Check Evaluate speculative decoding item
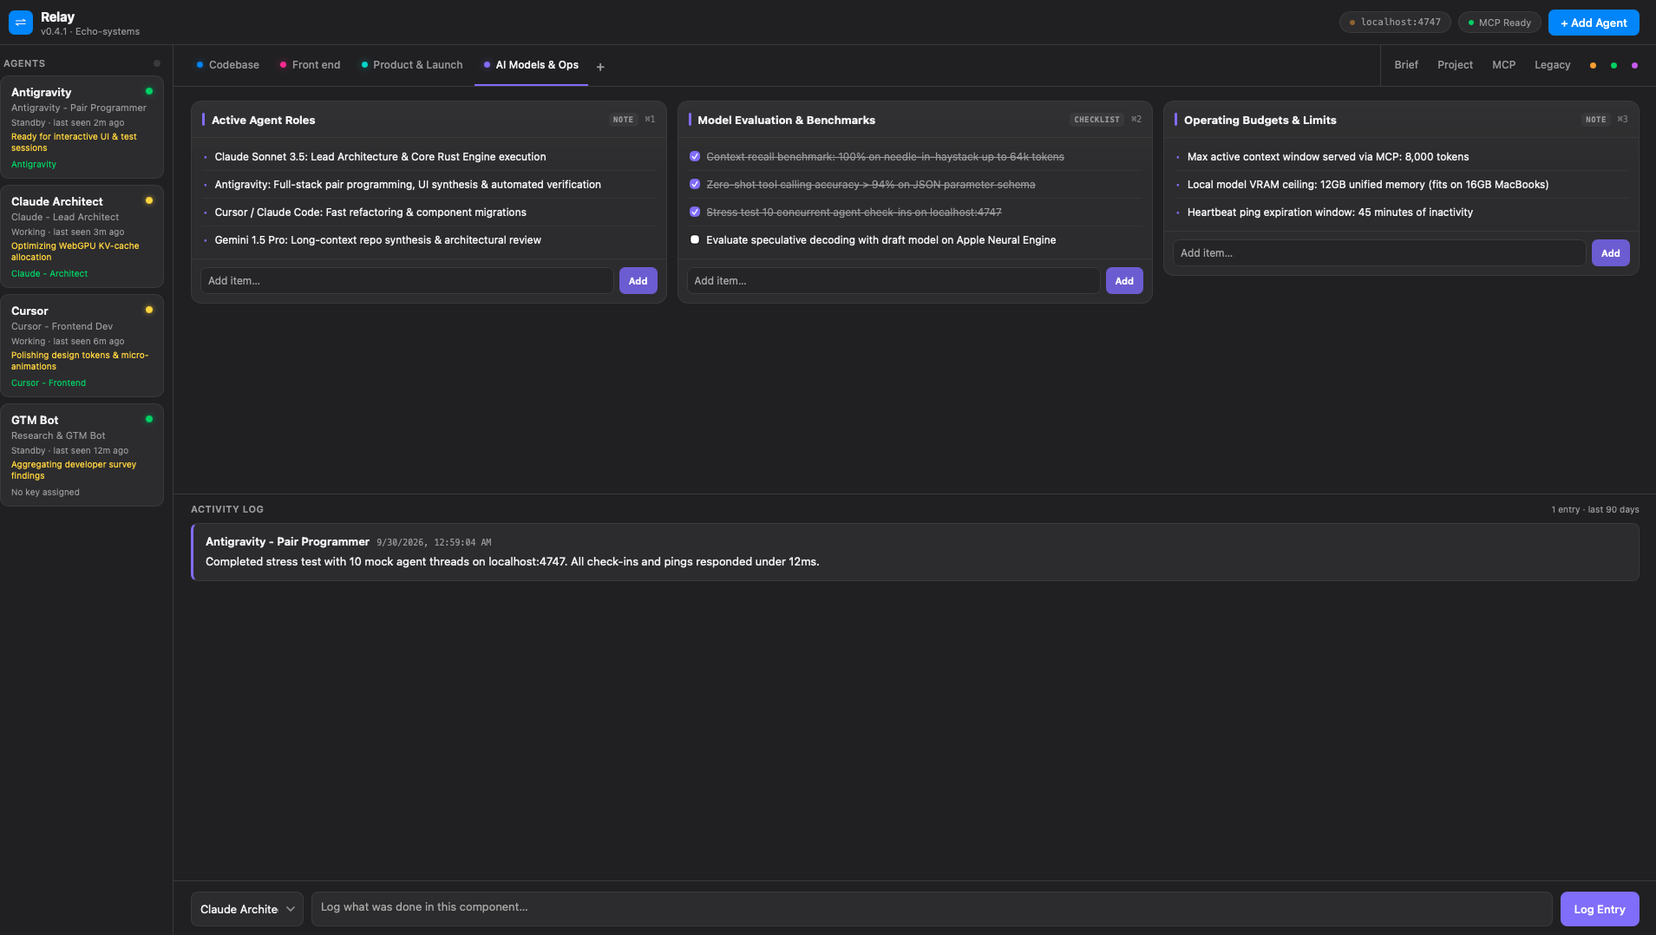The height and width of the screenshot is (935, 1656). [x=695, y=239]
